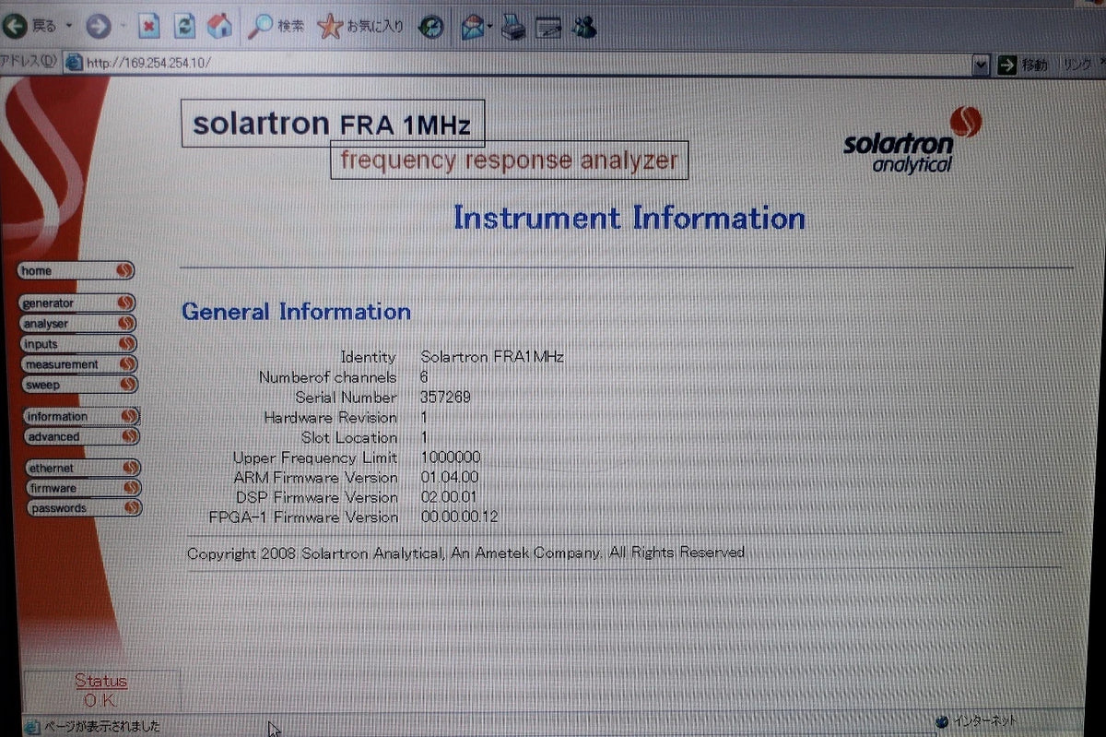Click the page icon left of the address URL
This screenshot has height=737, width=1106.
tap(75, 63)
